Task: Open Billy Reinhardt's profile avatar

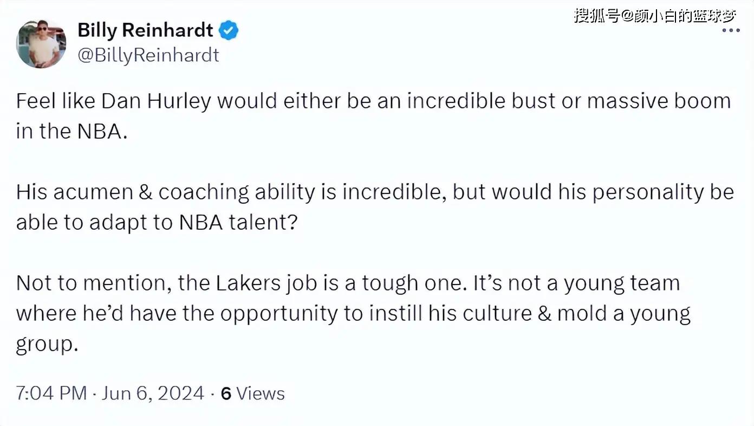Action: (x=41, y=44)
